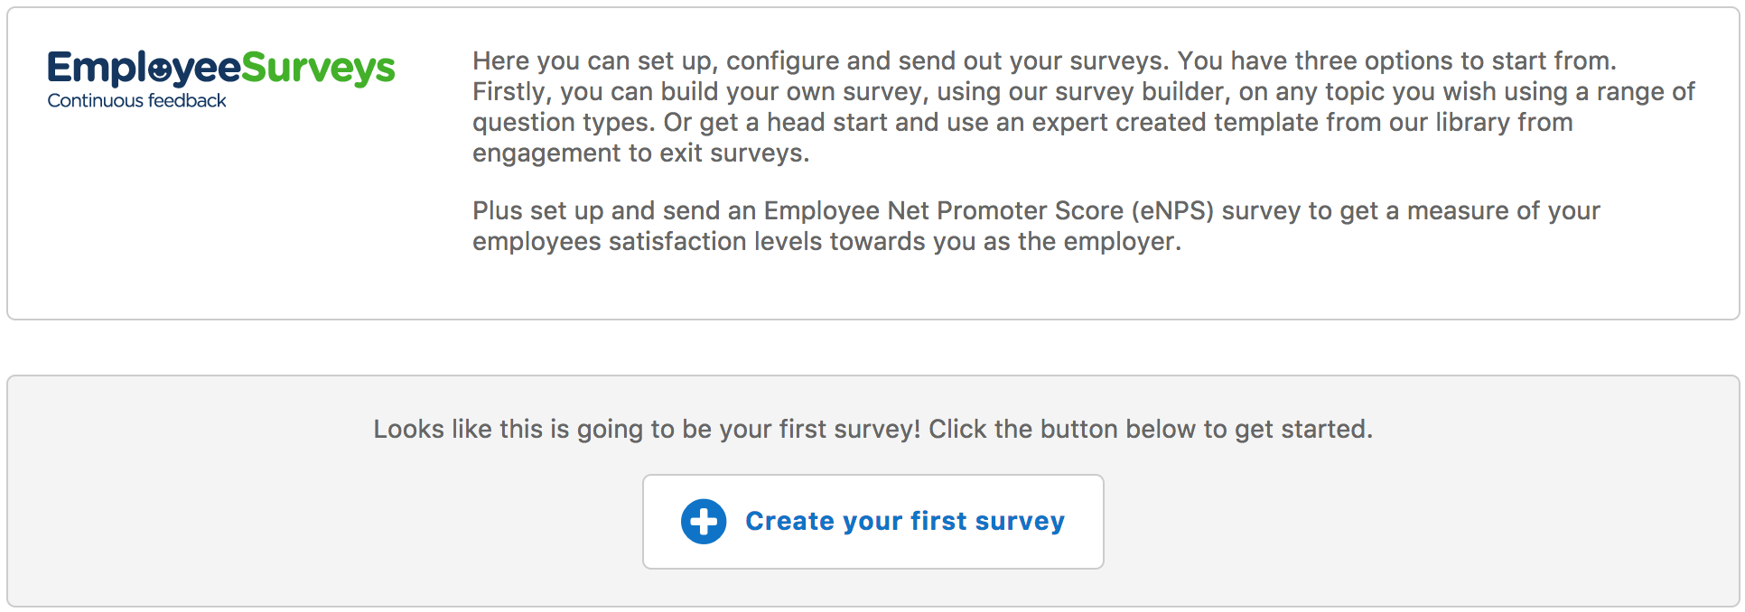
Task: Click the EmployeeSurveys logo
Action: pos(221,79)
